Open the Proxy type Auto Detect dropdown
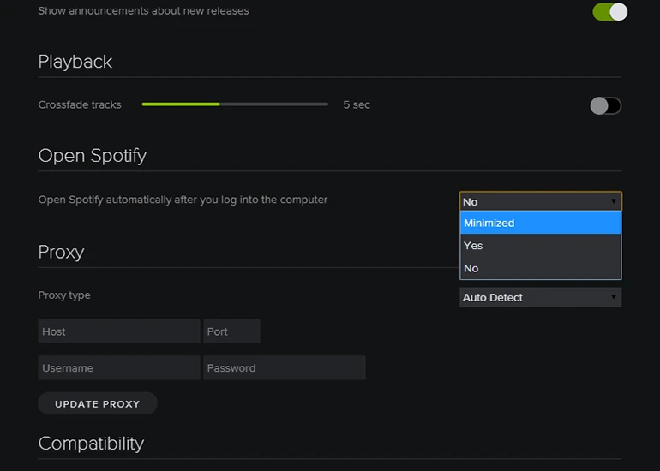Screen dimensions: 660x471 tap(541, 297)
